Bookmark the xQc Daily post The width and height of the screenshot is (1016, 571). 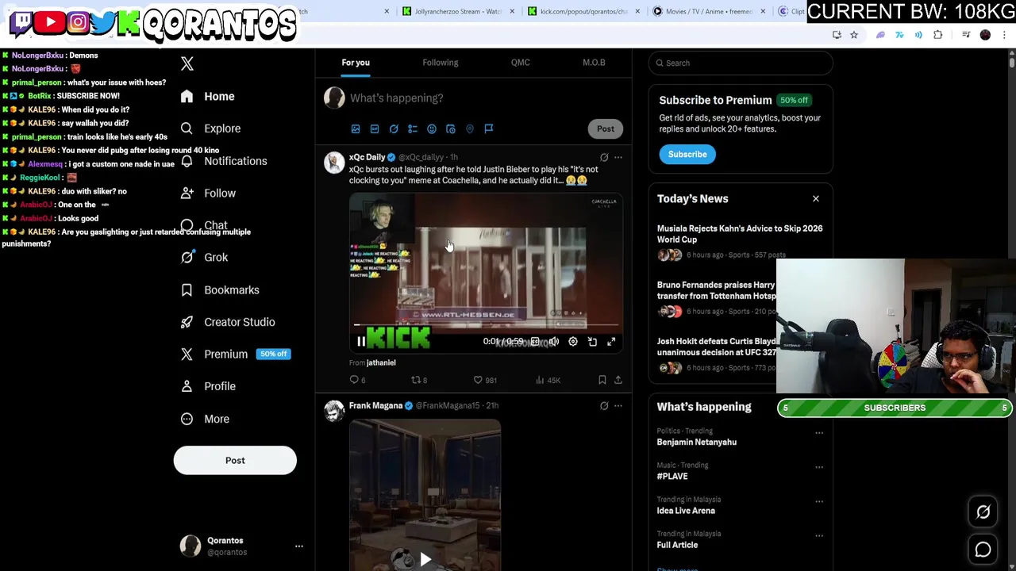tap(602, 380)
